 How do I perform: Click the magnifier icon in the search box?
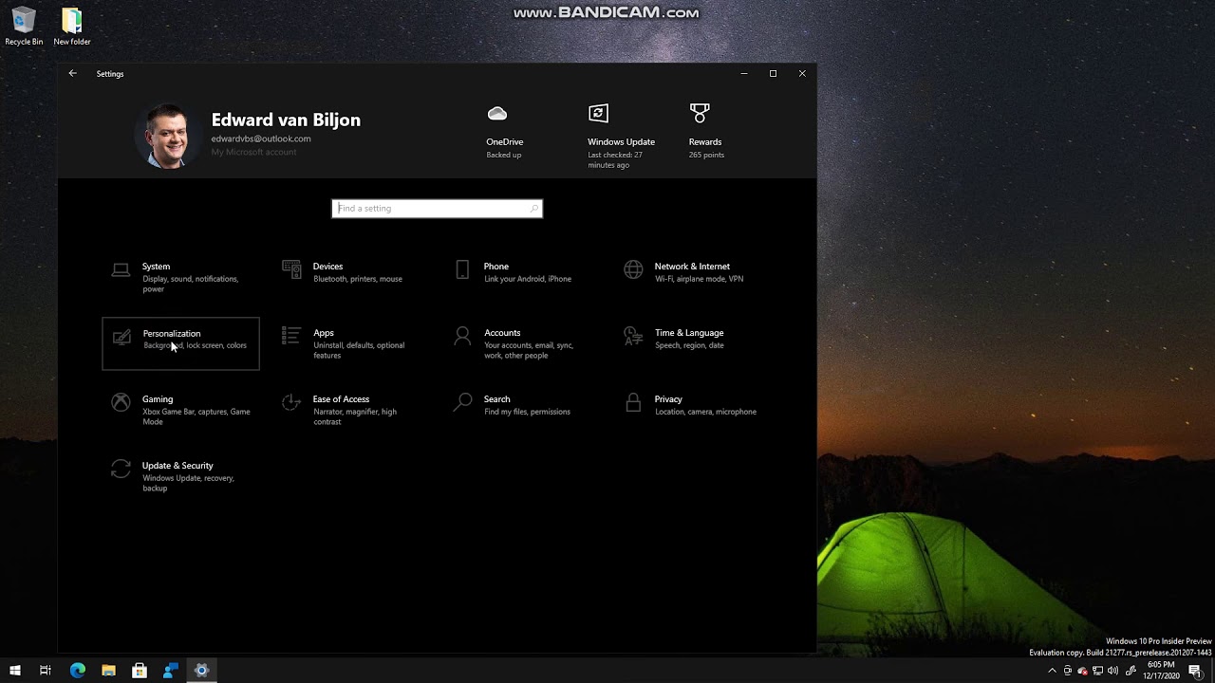(x=533, y=209)
